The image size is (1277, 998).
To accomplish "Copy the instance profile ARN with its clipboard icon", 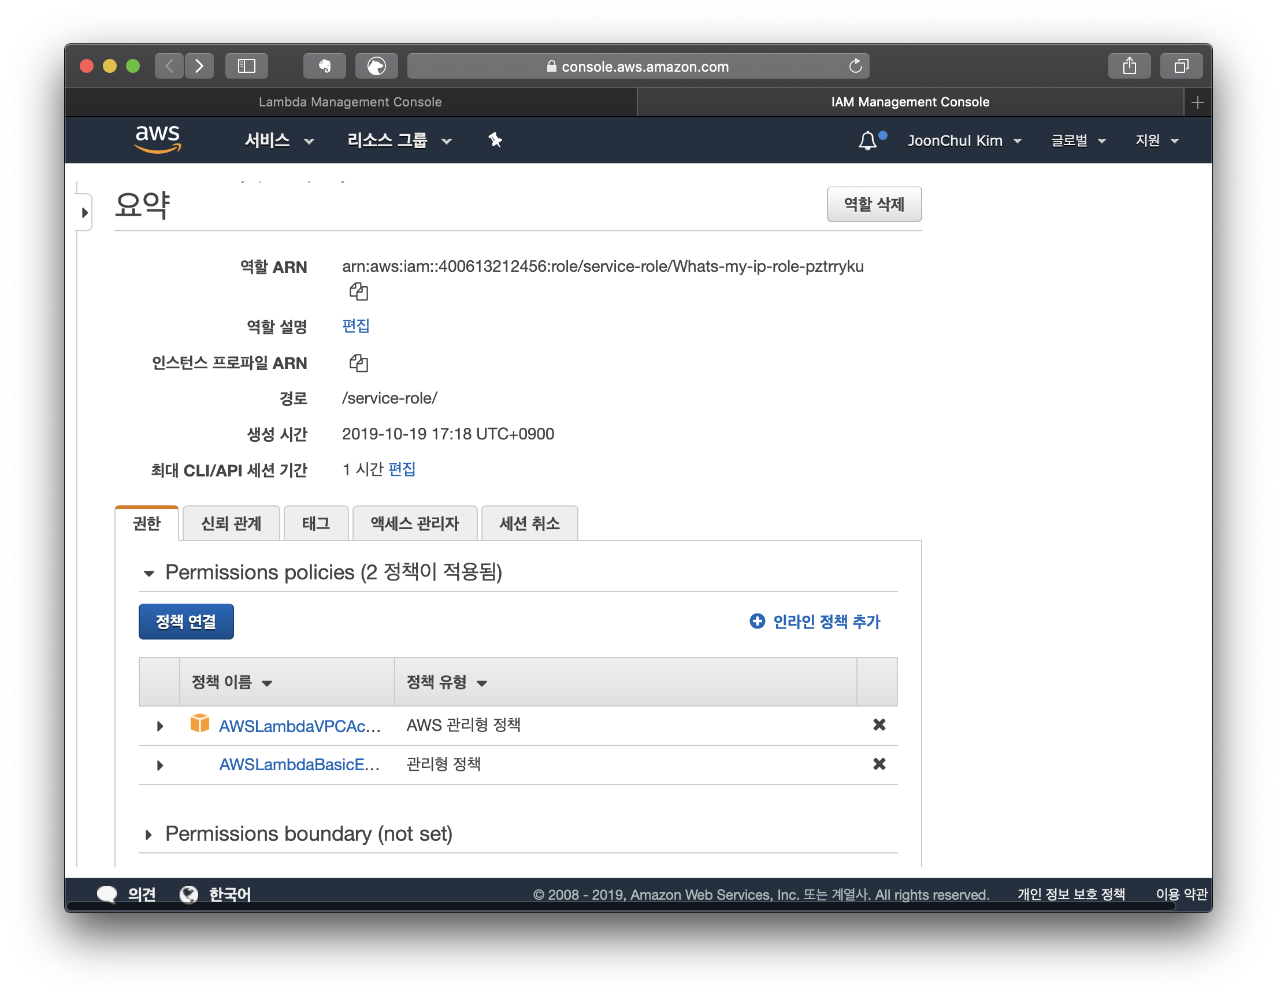I will [x=358, y=363].
